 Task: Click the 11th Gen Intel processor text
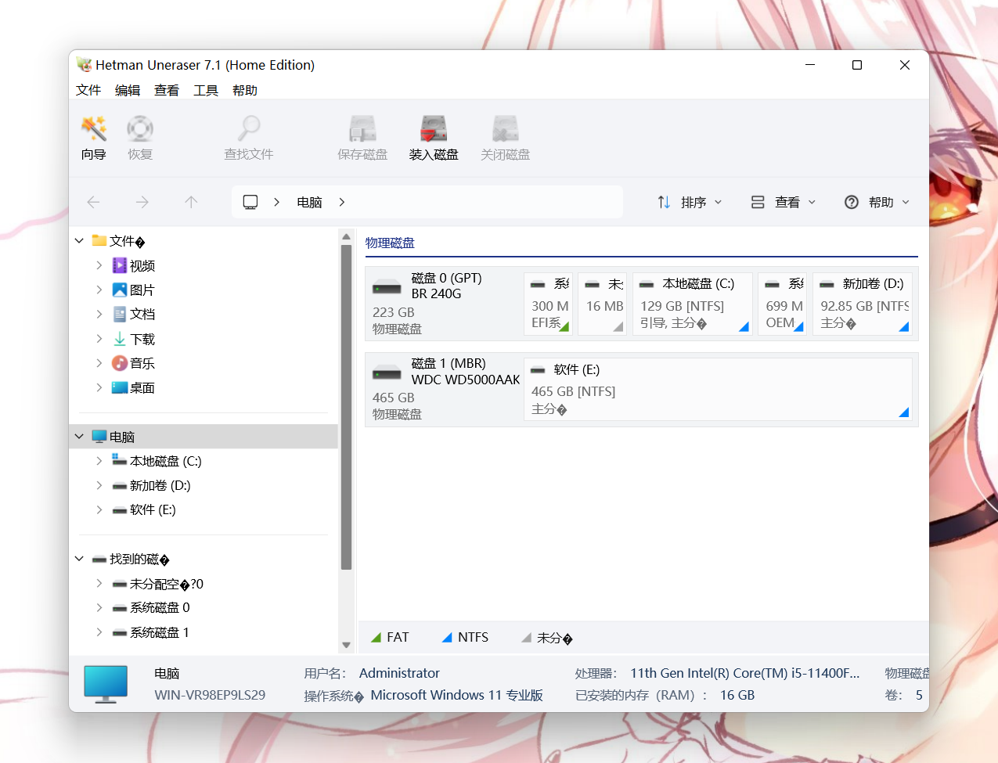point(745,673)
